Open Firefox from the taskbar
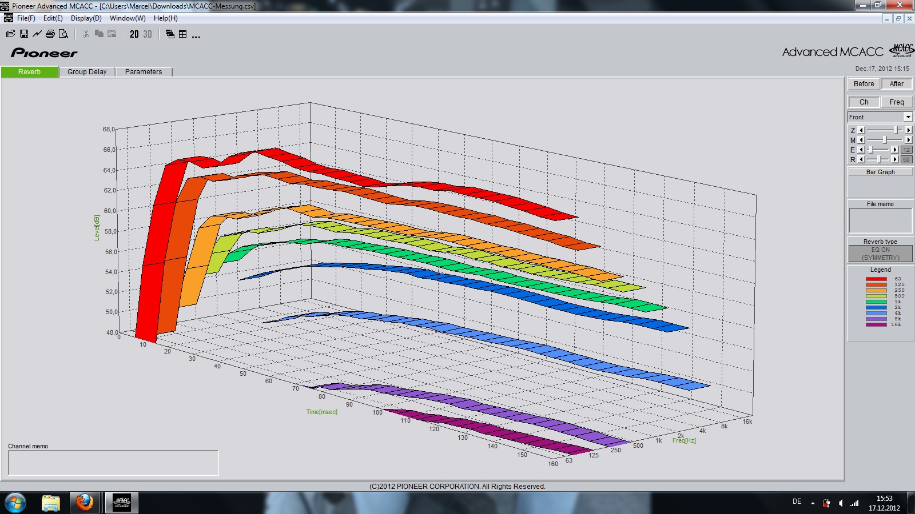 pos(85,503)
